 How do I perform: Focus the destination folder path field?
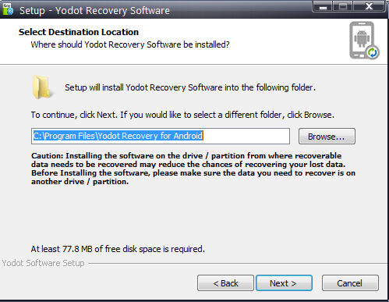(161, 136)
